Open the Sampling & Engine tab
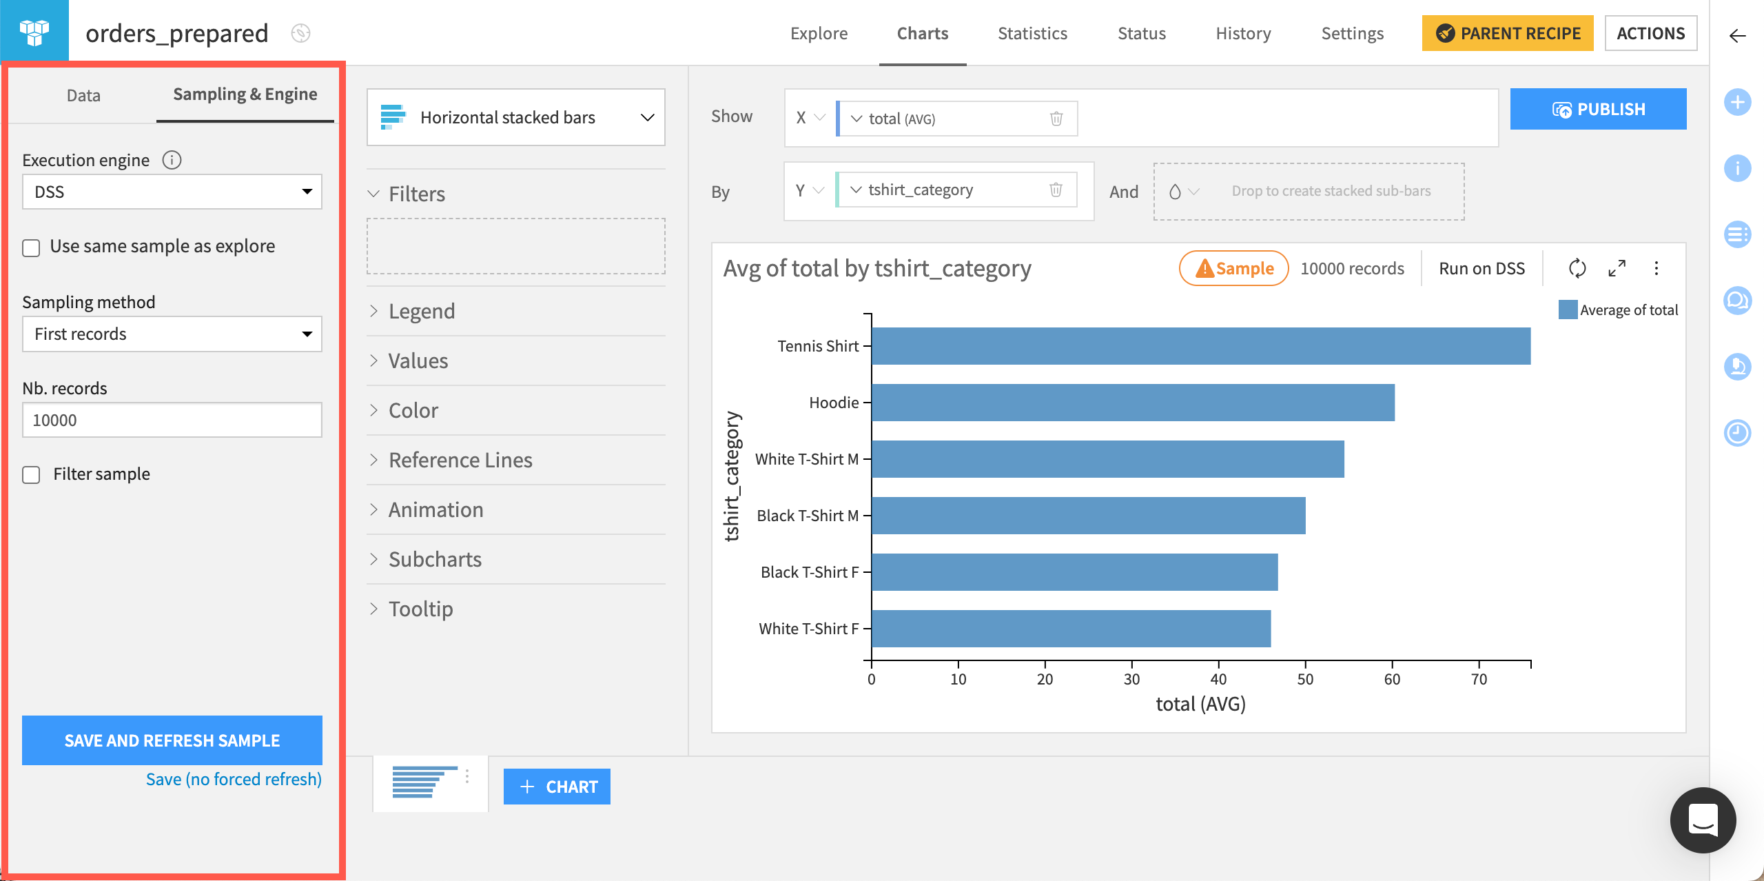This screenshot has height=881, width=1764. pyautogui.click(x=245, y=94)
